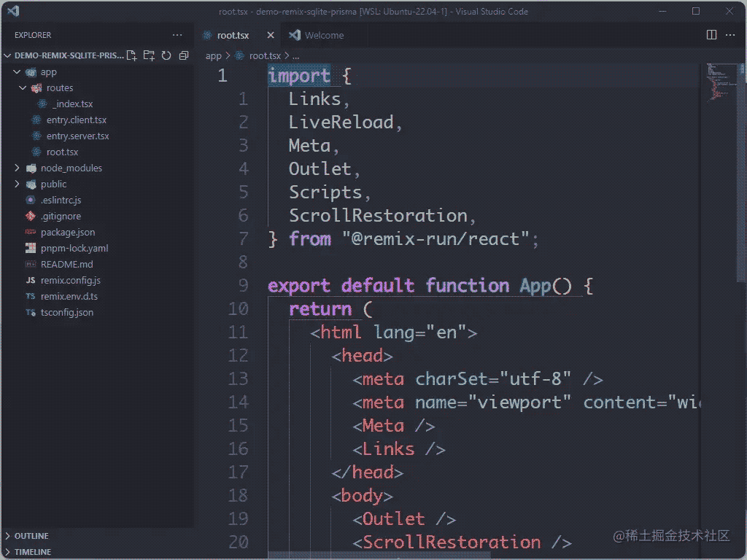The image size is (747, 560).
Task: Open the editor More Actions menu
Action: pyautogui.click(x=730, y=35)
